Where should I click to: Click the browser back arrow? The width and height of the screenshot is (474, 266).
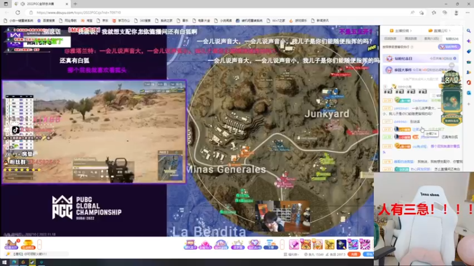click(7, 12)
